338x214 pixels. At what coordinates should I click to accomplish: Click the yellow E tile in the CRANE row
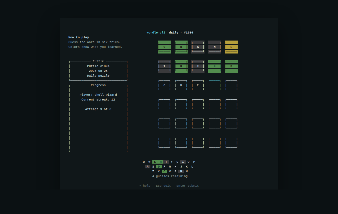(231, 47)
